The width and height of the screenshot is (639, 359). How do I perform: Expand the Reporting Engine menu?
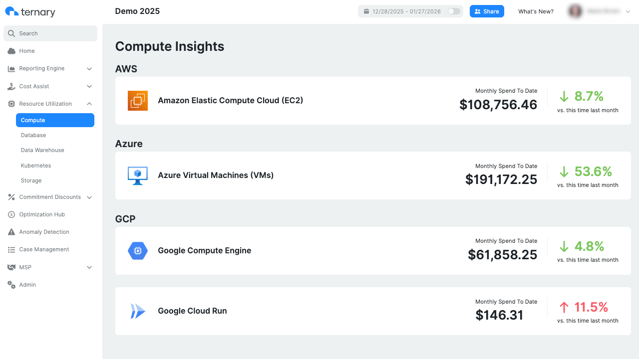(x=42, y=68)
